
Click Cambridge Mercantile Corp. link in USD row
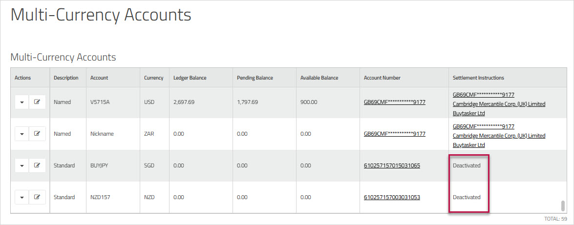[x=499, y=104]
